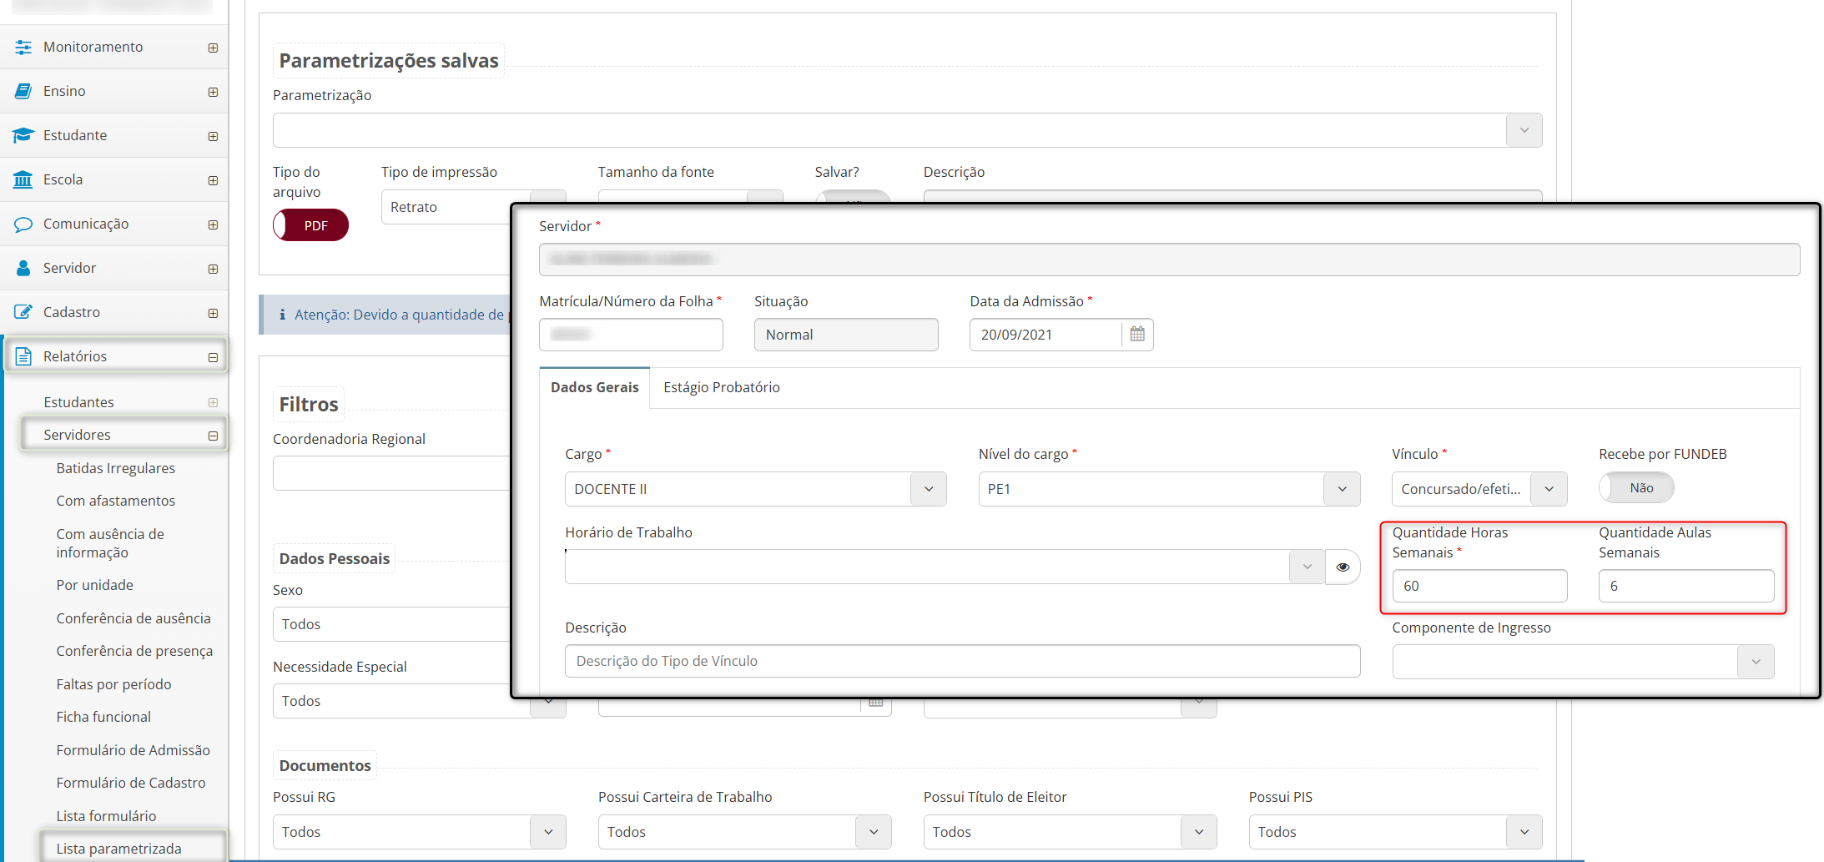Click the Descrição do Tipo de Vínculo field
Image resolution: width=1824 pixels, height=862 pixels.
click(962, 662)
